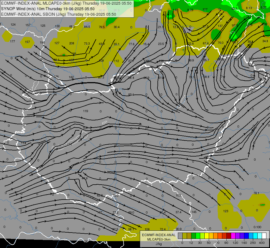Click the gray swatch in the color legend
This screenshot has height=248, width=270.
point(180,236)
